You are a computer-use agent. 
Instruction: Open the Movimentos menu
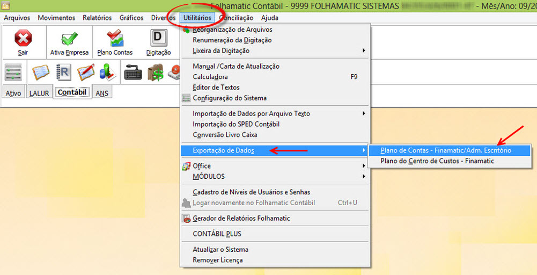[56, 18]
